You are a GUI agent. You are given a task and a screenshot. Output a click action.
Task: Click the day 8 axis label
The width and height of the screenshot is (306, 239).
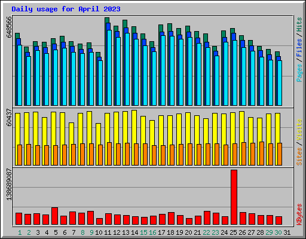click(82, 232)
